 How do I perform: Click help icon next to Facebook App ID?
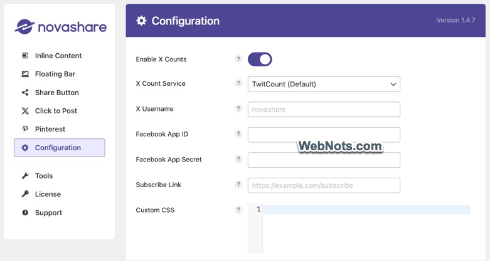click(238, 134)
